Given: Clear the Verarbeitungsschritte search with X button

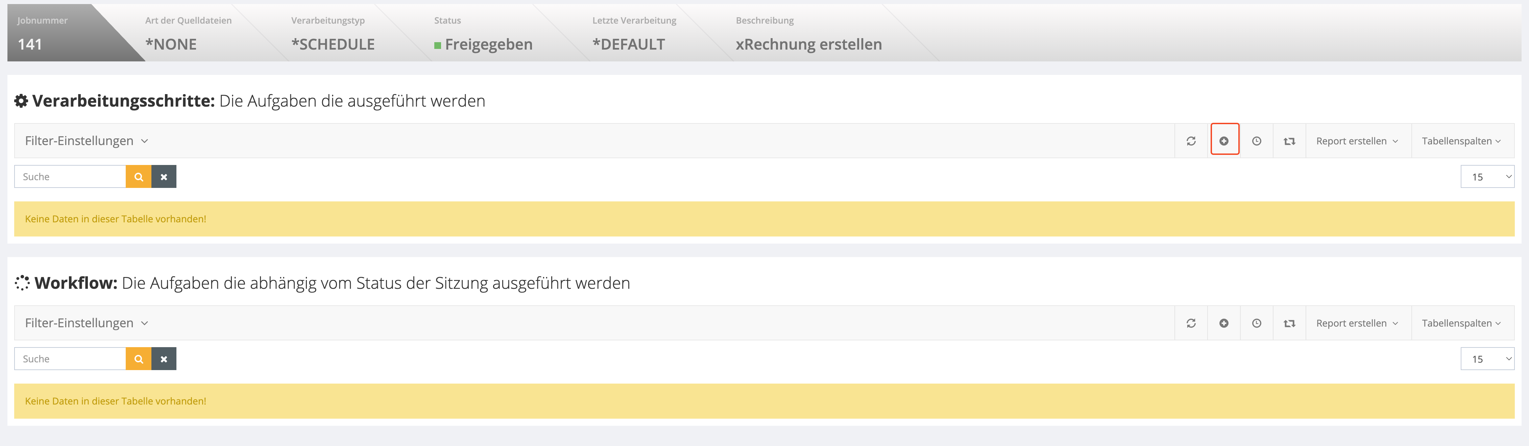Looking at the screenshot, I should (164, 176).
